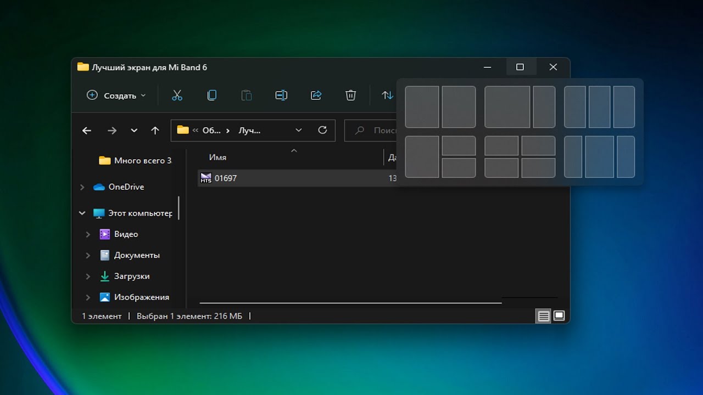Snap to left of three equal columns
This screenshot has width=703, height=395.
575,107
